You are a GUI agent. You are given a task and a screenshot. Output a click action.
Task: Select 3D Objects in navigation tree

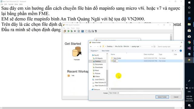[99, 58]
